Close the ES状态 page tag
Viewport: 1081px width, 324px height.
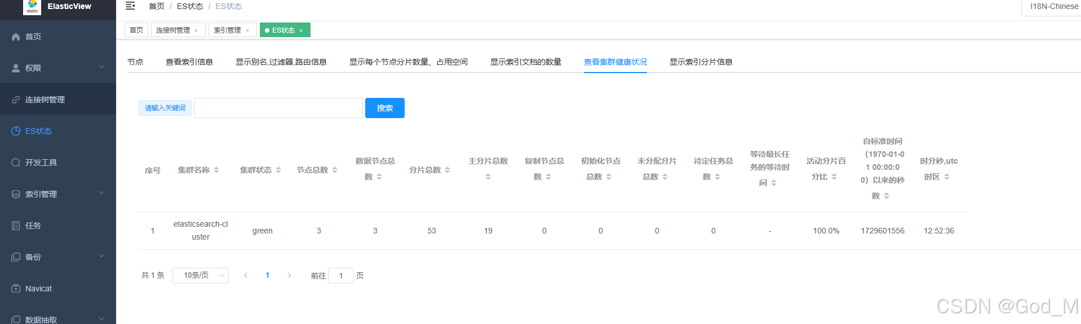pyautogui.click(x=301, y=30)
